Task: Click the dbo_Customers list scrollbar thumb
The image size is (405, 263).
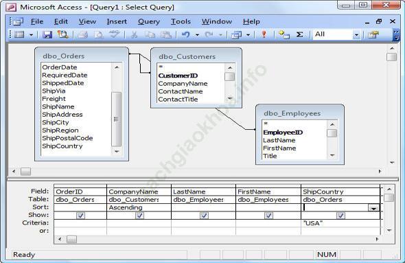Action: coord(229,77)
